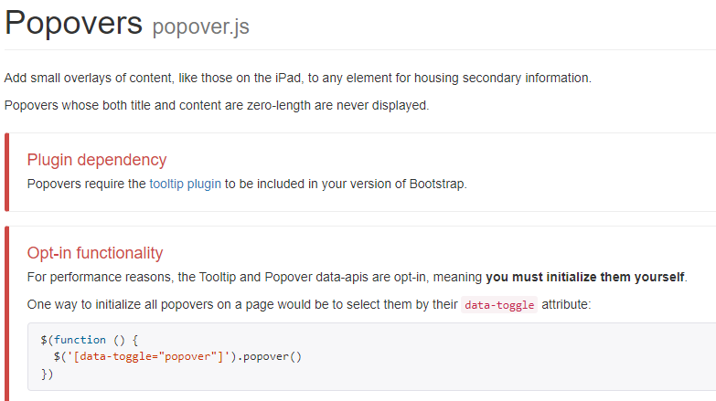
Task: Click the Popovers page heading
Action: coord(74,24)
